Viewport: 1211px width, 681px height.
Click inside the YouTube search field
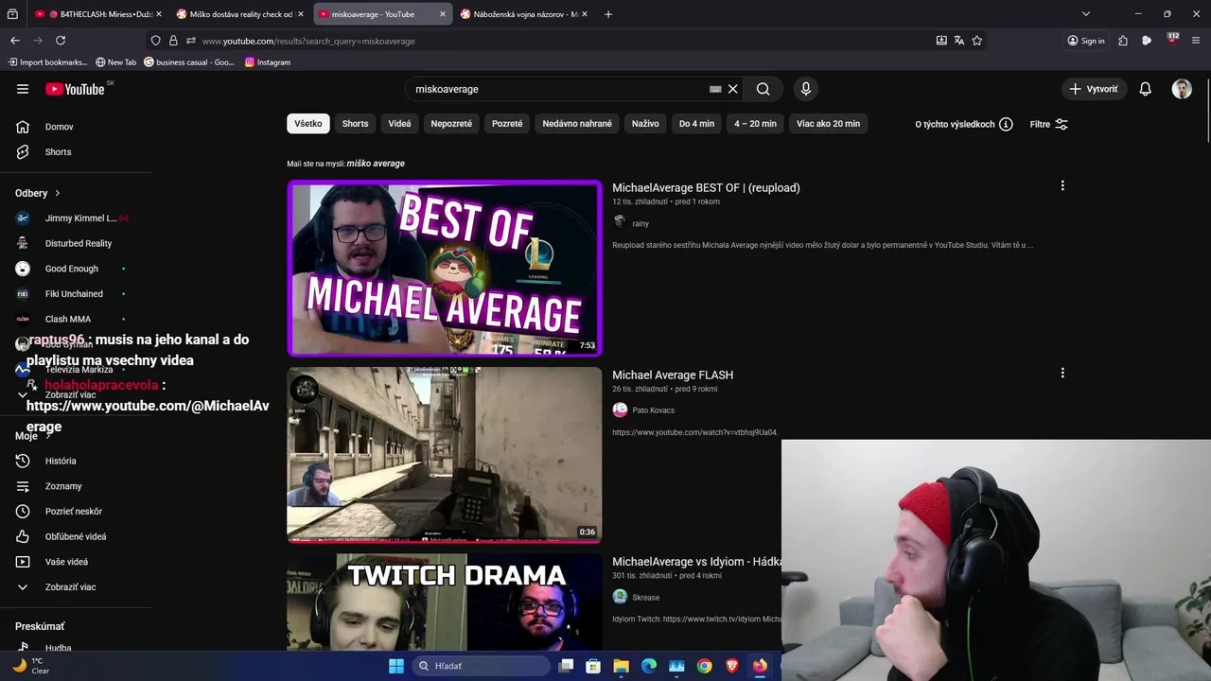click(x=558, y=89)
